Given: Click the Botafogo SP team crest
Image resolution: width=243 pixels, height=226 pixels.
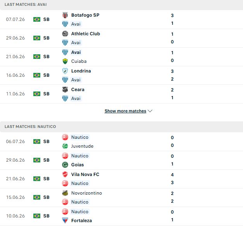Looking at the screenshot, I should click(x=65, y=15).
